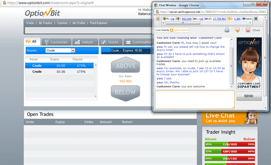Image resolution: width=271 pixels, height=165 pixels.
Task: Click the EUR/USD trader insight bar
Action: point(230,144)
